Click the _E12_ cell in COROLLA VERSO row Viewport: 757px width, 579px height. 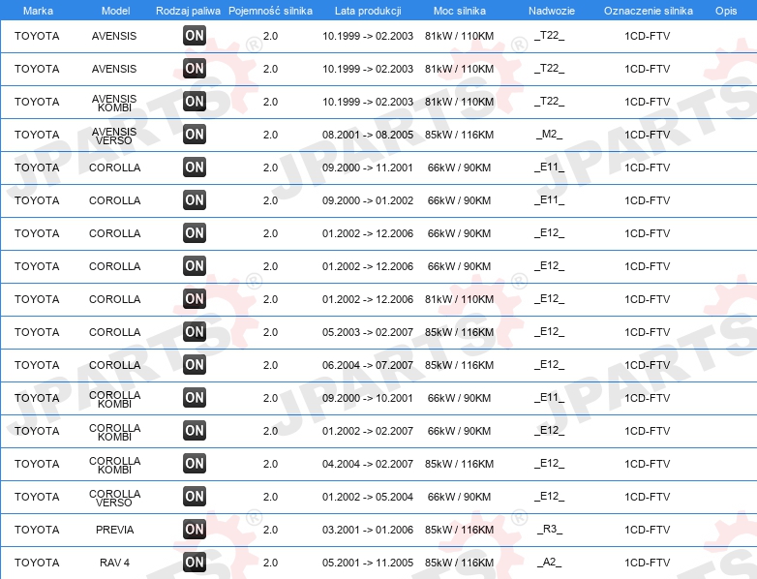tap(550, 497)
